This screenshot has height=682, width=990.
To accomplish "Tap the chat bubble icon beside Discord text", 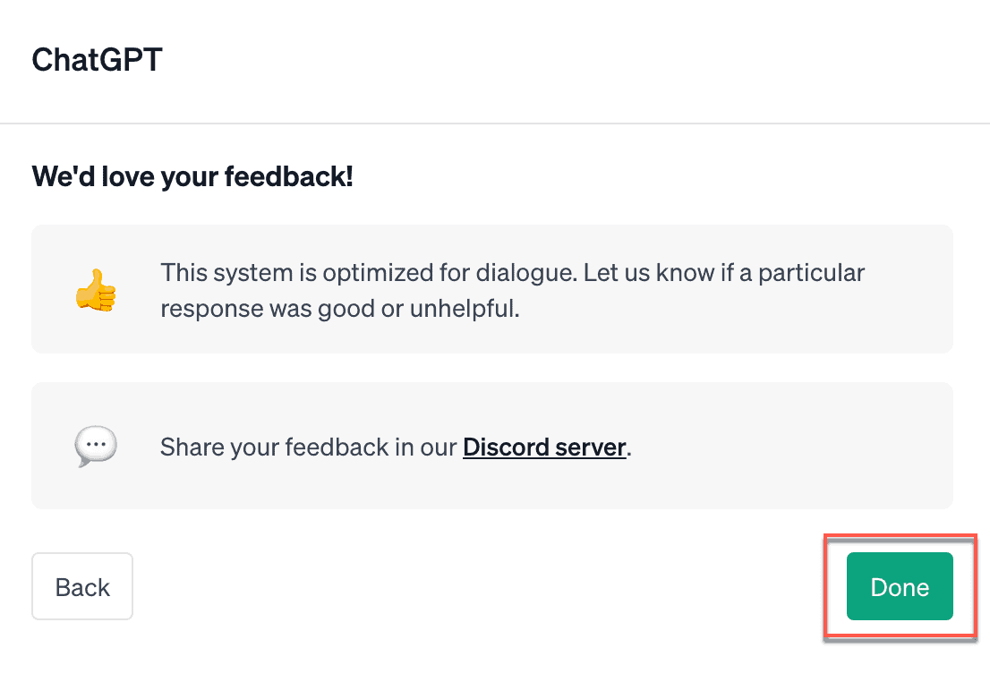I will click(x=96, y=446).
